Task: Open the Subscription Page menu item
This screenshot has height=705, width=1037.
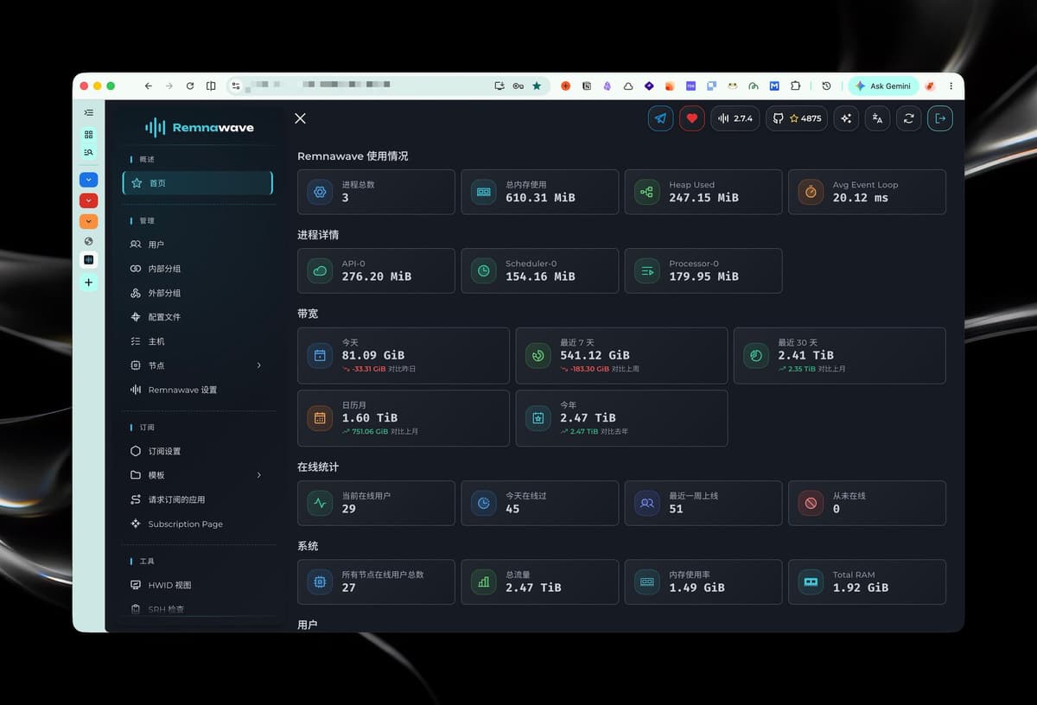Action: click(198, 524)
